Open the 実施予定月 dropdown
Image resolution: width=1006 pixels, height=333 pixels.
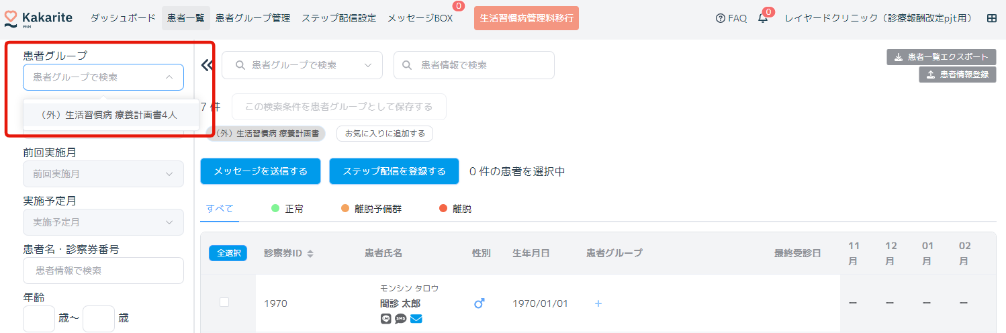(103, 222)
